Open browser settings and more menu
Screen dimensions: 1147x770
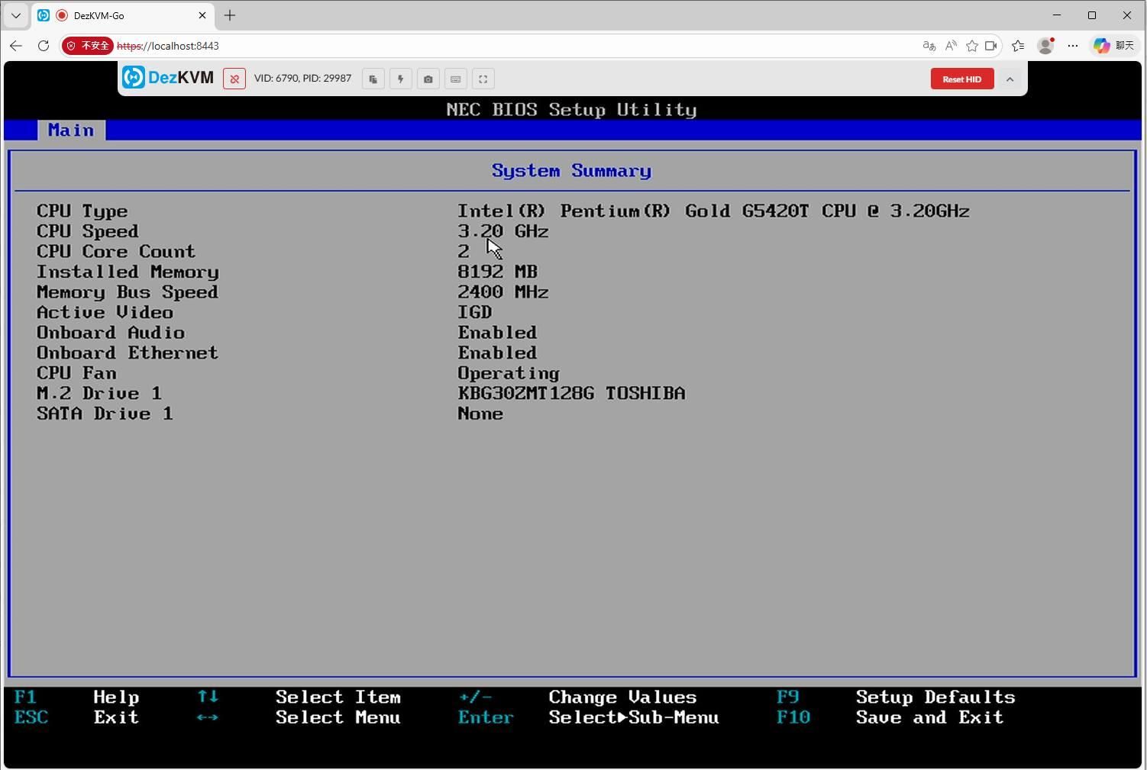click(1073, 46)
